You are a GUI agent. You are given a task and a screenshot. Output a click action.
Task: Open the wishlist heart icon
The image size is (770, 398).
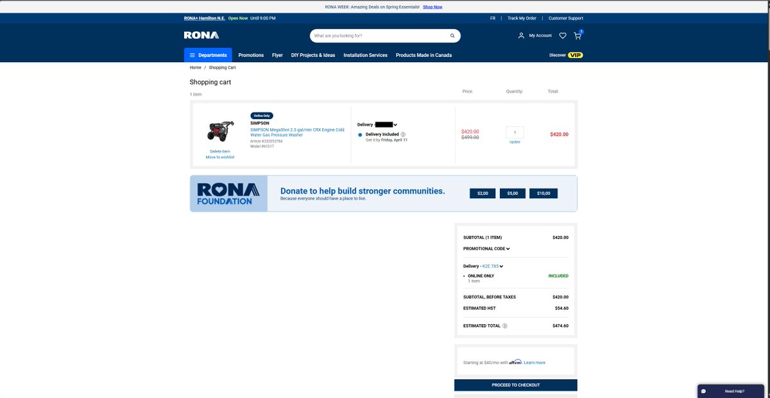coord(563,36)
